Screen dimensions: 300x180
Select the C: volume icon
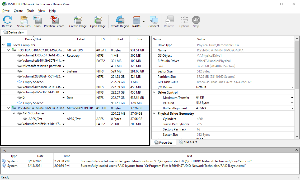click(20, 71)
